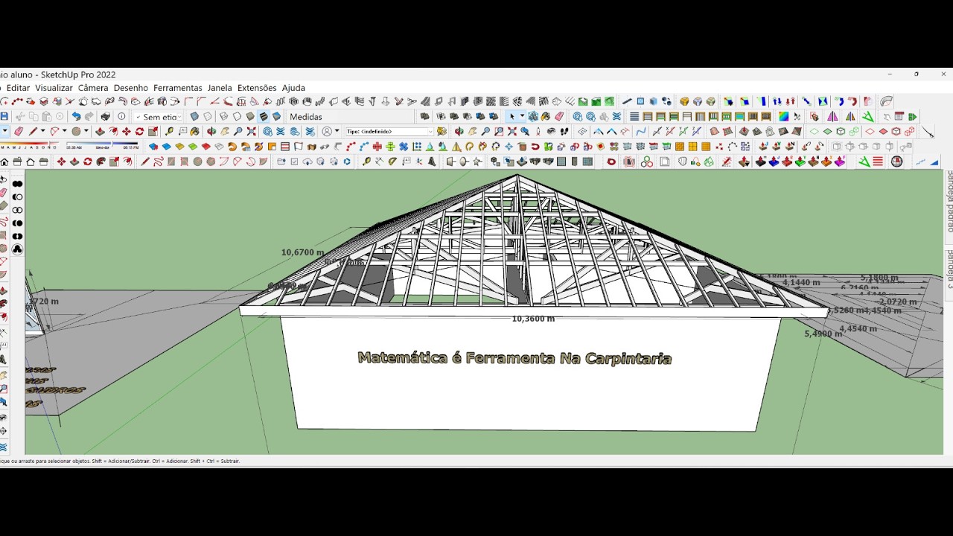Click the Make Component icon
The height and width of the screenshot is (536, 953).
tap(533, 116)
